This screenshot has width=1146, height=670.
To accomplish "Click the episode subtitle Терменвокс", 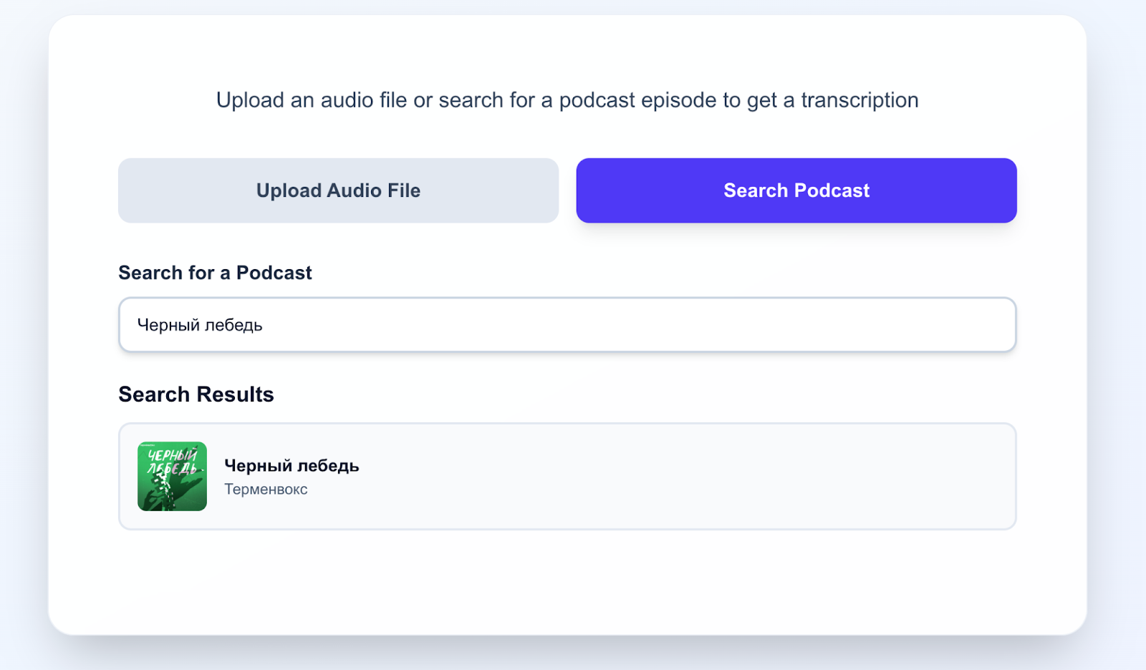I will coord(266,489).
